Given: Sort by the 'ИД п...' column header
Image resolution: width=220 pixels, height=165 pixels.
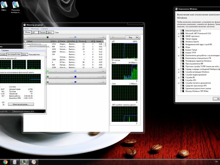Looking at the screenshot, I should click(55, 41).
